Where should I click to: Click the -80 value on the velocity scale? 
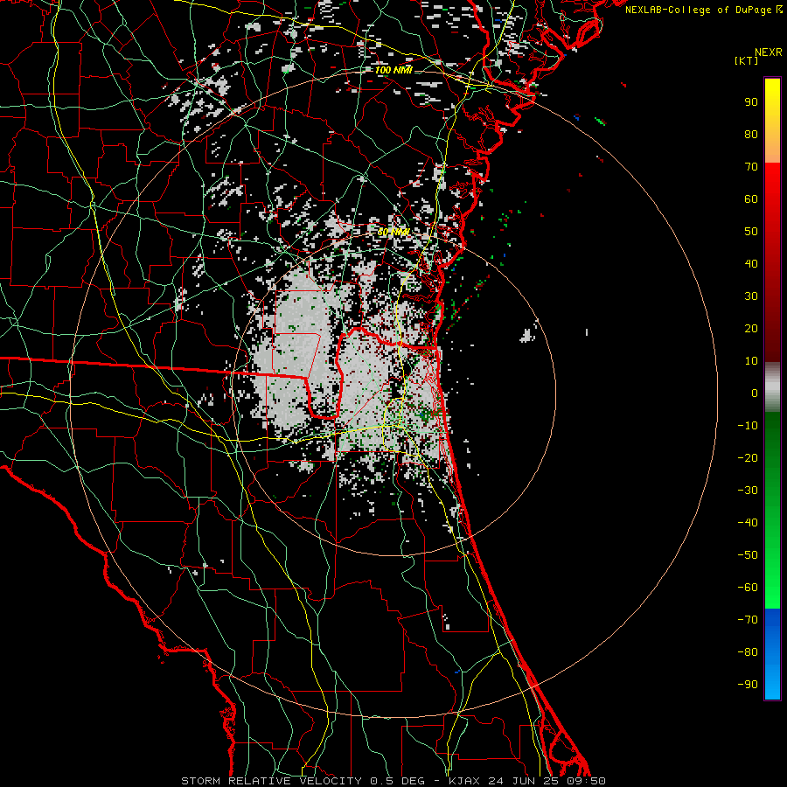pos(748,652)
